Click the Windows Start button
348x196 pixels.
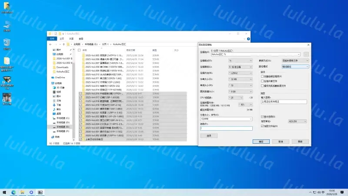point(4,193)
